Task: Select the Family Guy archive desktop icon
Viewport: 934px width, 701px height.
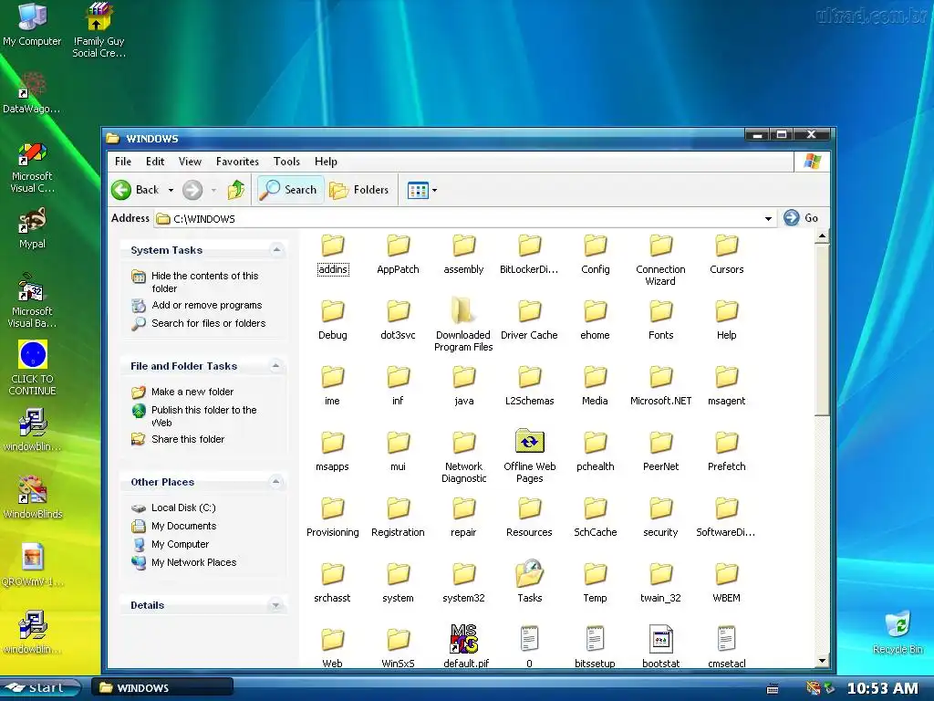Action: click(x=99, y=30)
